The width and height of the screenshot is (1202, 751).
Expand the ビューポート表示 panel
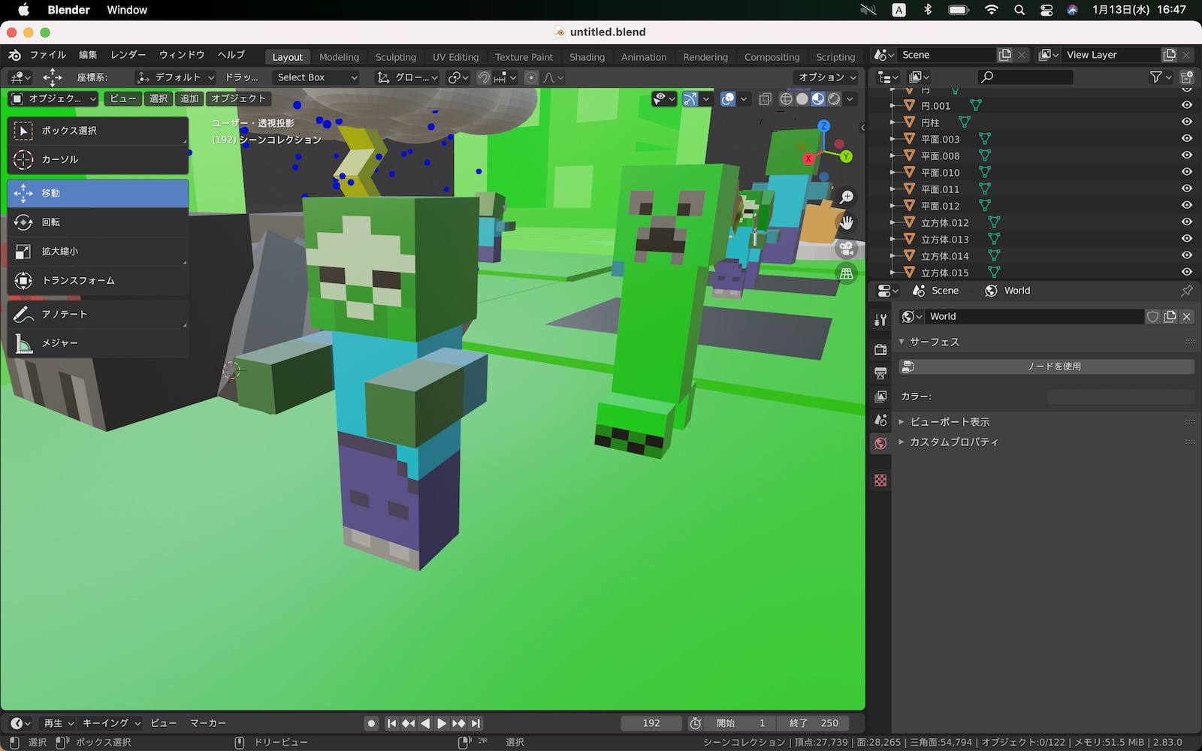(950, 422)
